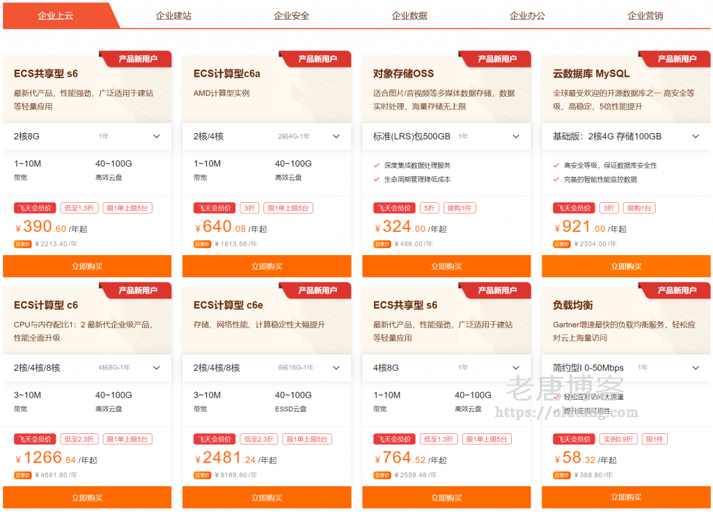Screen dimensions: 713x512
Task: Select the 实例0.9折 discount tag
Action: pyautogui.click(x=618, y=439)
